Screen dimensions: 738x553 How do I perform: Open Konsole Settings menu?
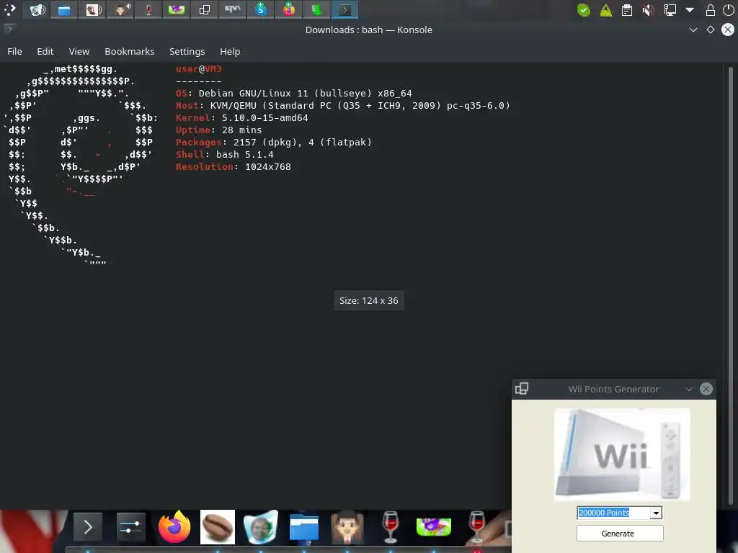pos(187,51)
